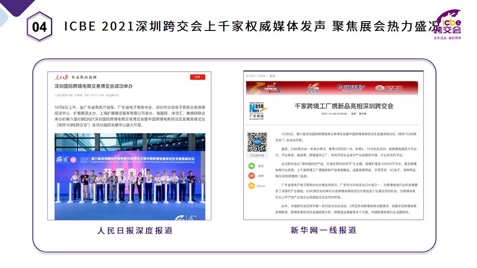The image size is (477, 268).
Task: Select caption 人民日报深度报道
Action: click(x=135, y=231)
